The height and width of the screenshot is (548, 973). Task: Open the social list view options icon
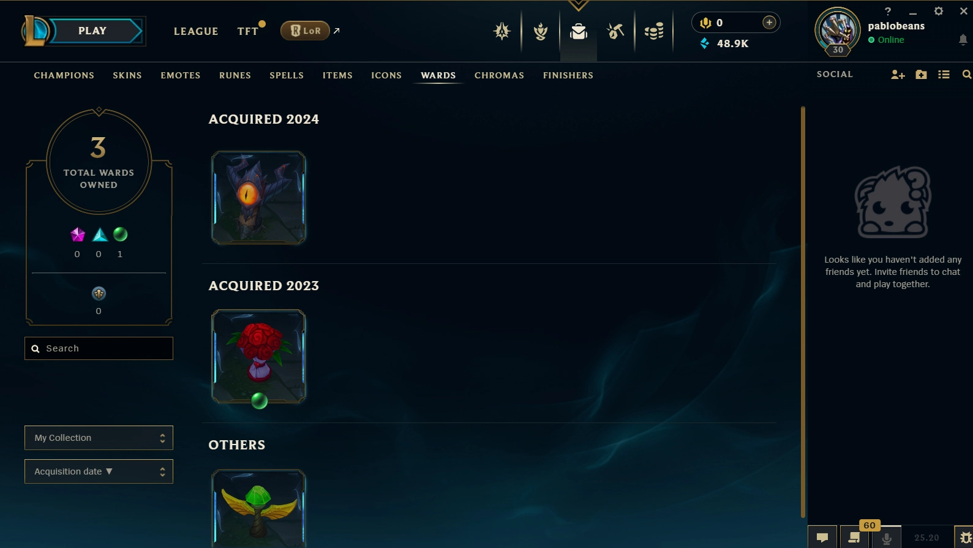pos(944,75)
